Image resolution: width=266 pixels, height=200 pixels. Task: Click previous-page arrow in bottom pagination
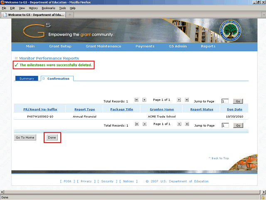click(145, 124)
